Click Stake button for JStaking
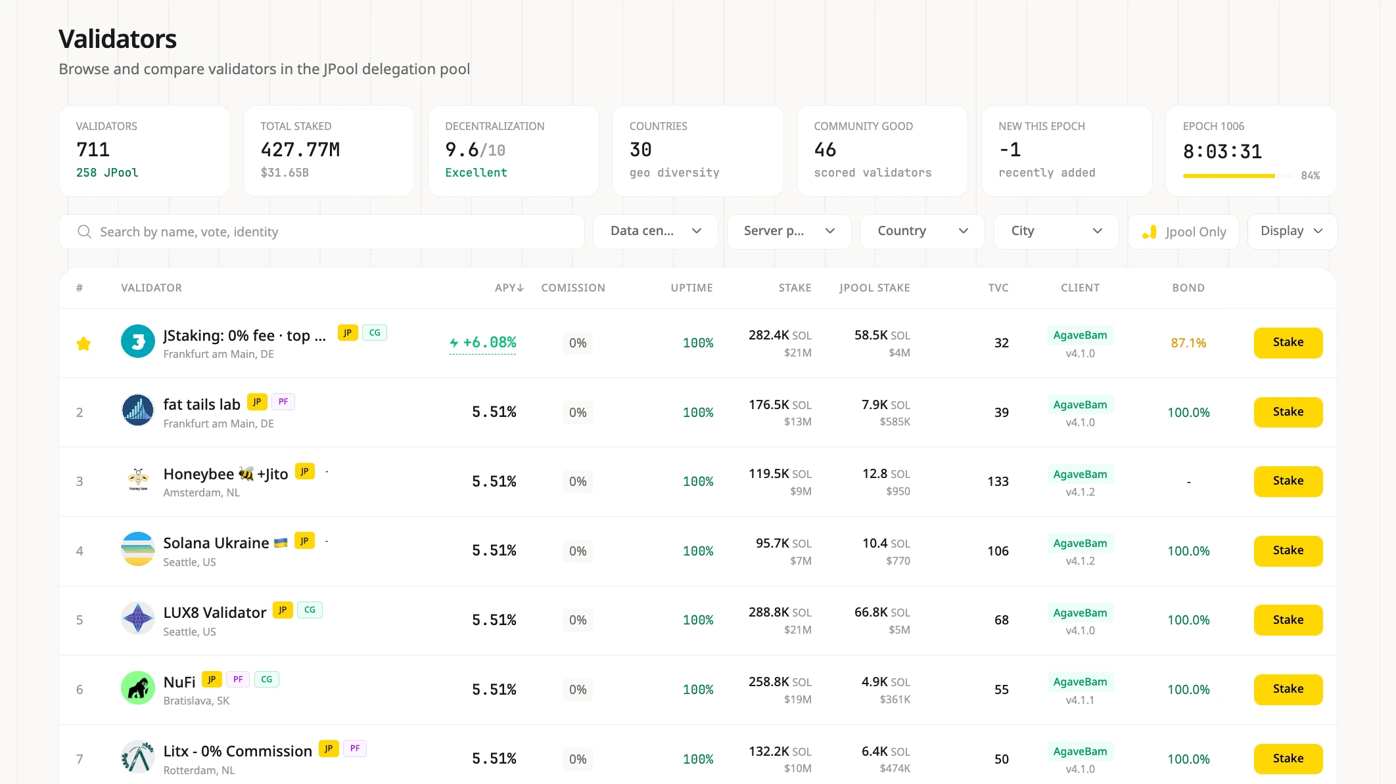Image resolution: width=1396 pixels, height=784 pixels. coord(1288,343)
